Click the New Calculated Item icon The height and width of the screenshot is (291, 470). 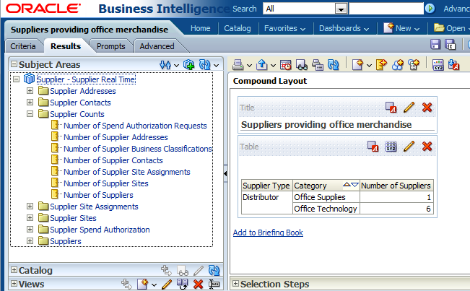click(x=398, y=64)
